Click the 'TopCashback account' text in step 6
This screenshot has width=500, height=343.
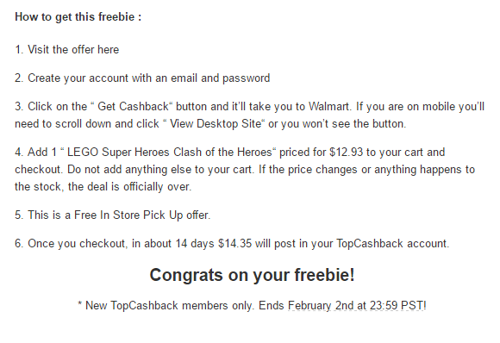[x=392, y=244]
